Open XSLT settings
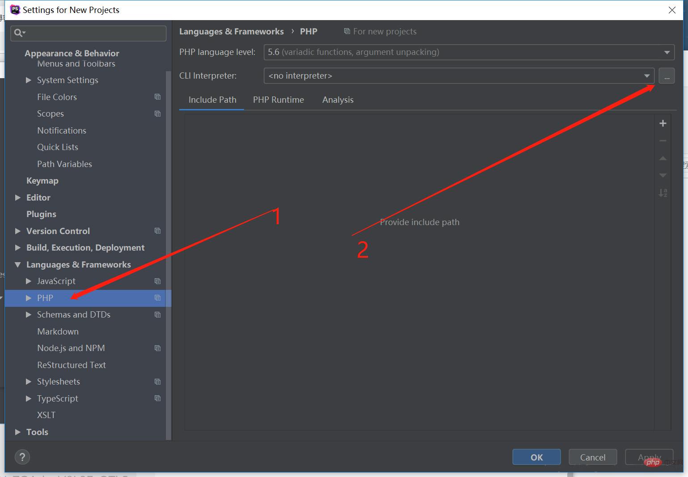This screenshot has width=688, height=477. point(46,415)
